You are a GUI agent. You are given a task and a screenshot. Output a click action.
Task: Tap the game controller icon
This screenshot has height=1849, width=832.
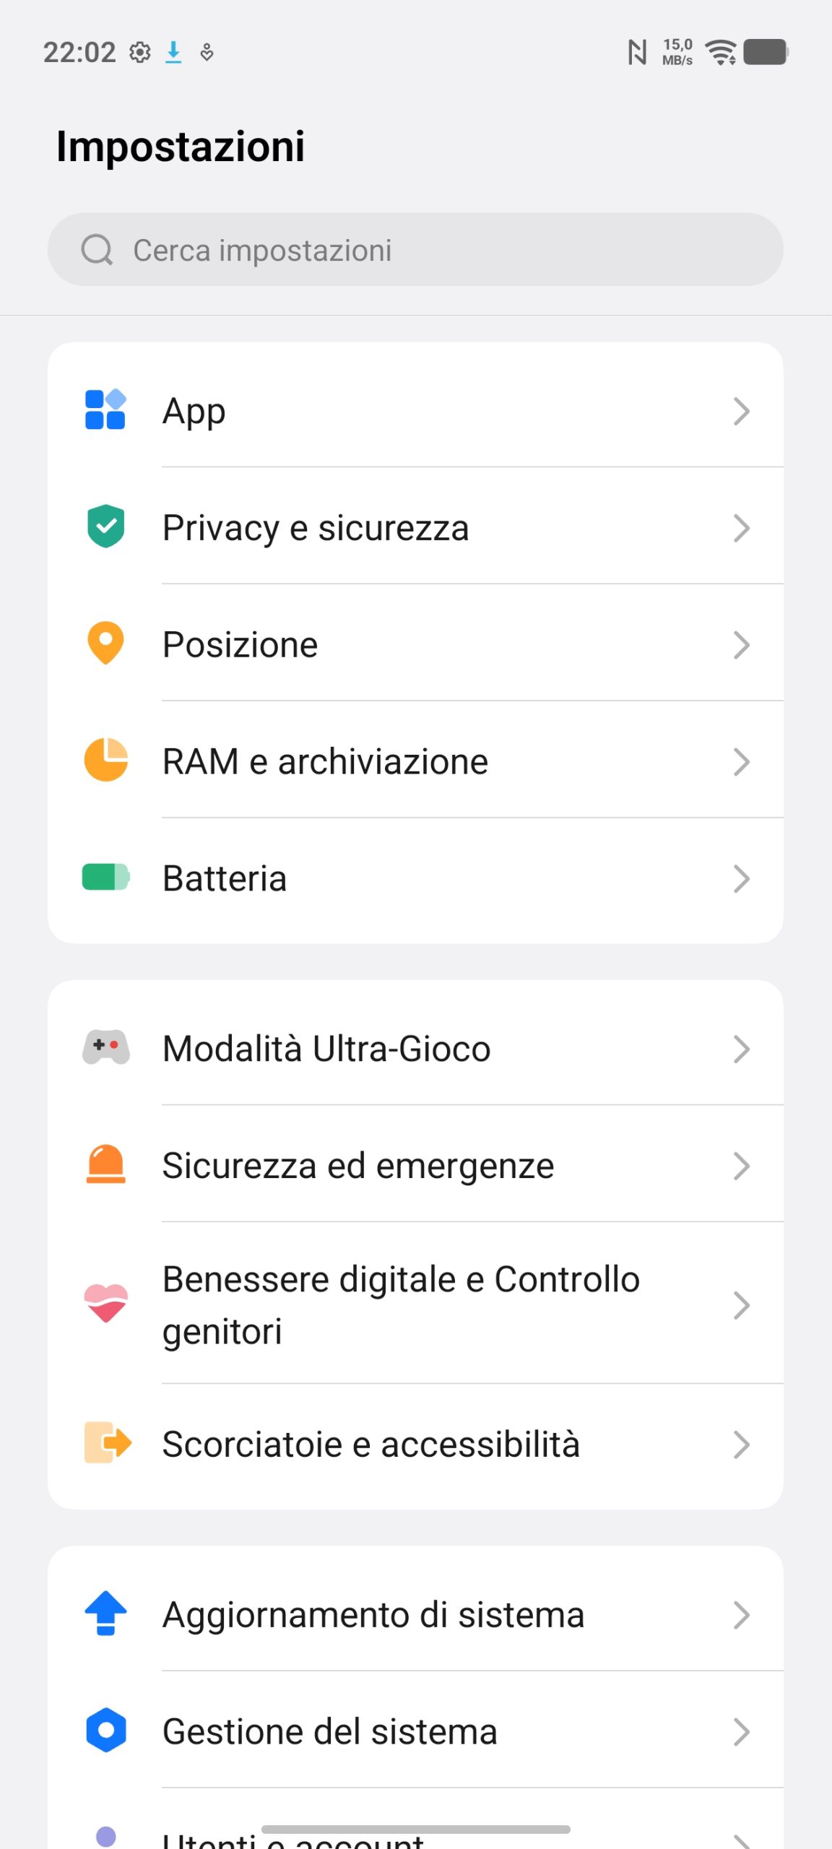(105, 1047)
